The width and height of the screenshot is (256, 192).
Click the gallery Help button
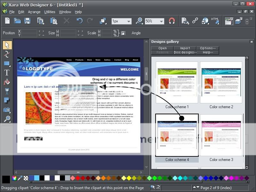coord(208,52)
